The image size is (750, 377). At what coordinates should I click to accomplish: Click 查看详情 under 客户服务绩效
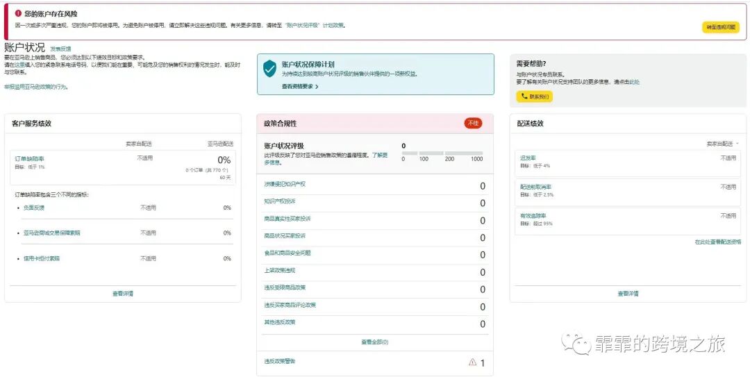pos(123,294)
